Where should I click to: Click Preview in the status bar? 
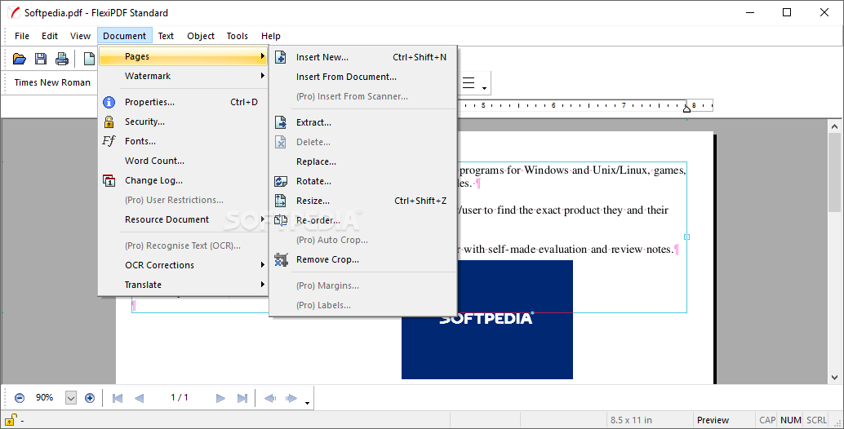pos(713,420)
